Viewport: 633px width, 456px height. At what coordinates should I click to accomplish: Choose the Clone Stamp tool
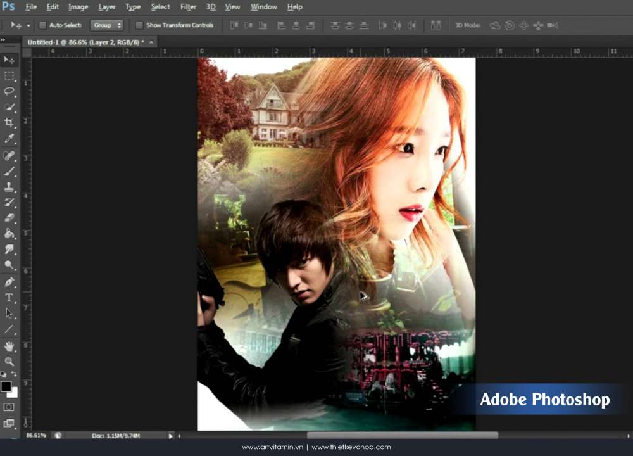tap(9, 187)
